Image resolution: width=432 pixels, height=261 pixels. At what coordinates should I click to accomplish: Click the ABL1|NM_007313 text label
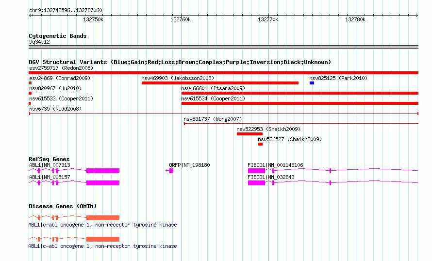50,165
